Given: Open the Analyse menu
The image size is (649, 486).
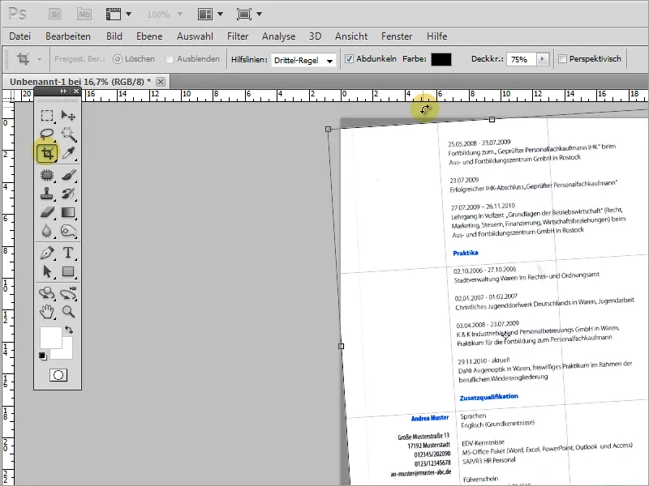Looking at the screenshot, I should tap(278, 36).
